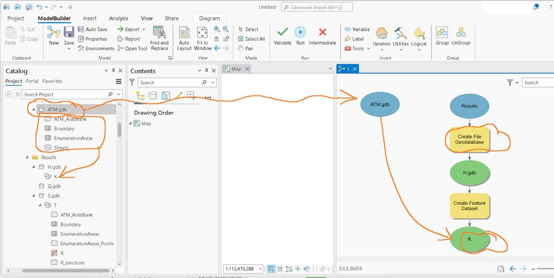Click Fit to Window

(x=202, y=38)
